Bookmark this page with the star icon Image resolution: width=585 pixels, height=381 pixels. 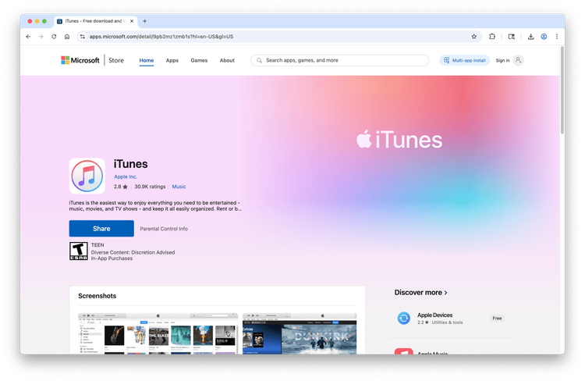click(x=473, y=36)
